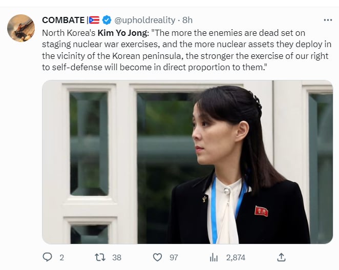Viewport: 339px width, 270px height.
Task: Open the view analytics bar chart icon
Action: click(214, 258)
